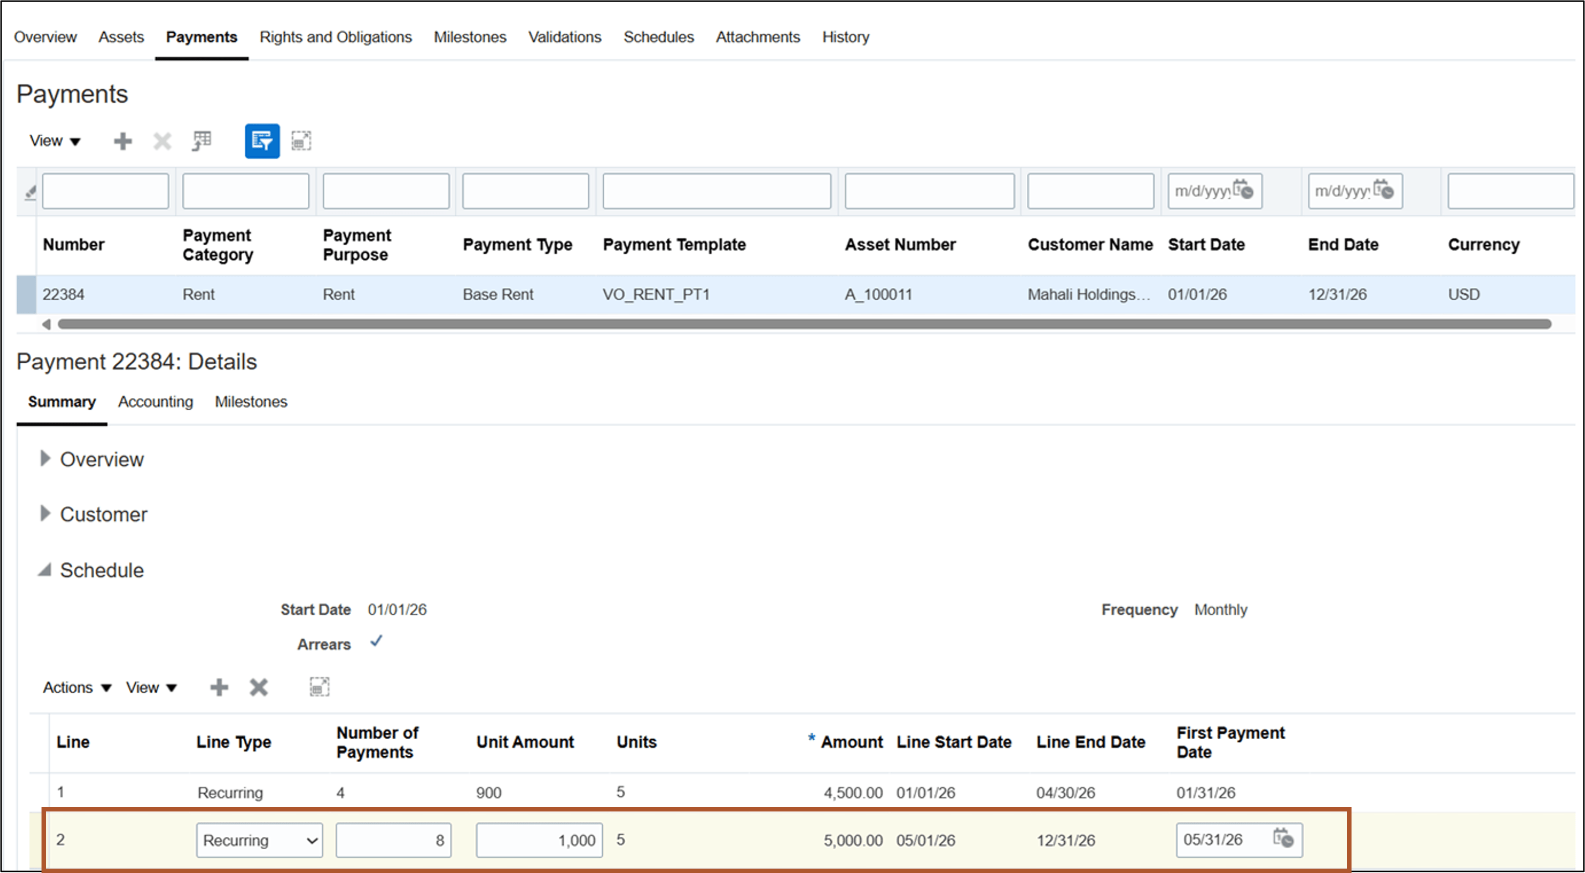Click the Currency filter field

(1511, 191)
